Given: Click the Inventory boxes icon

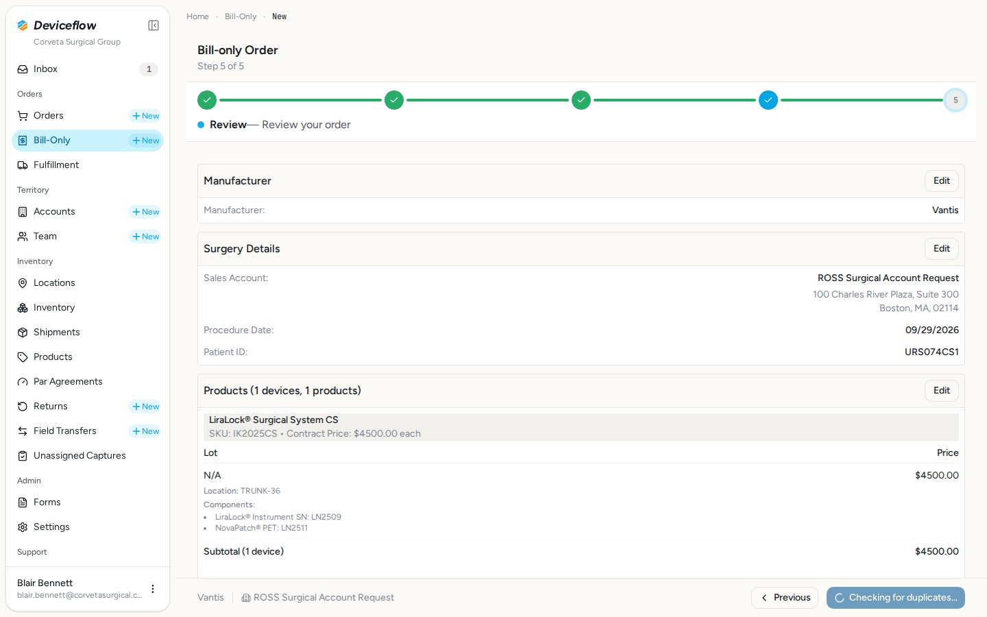Looking at the screenshot, I should [x=23, y=308].
